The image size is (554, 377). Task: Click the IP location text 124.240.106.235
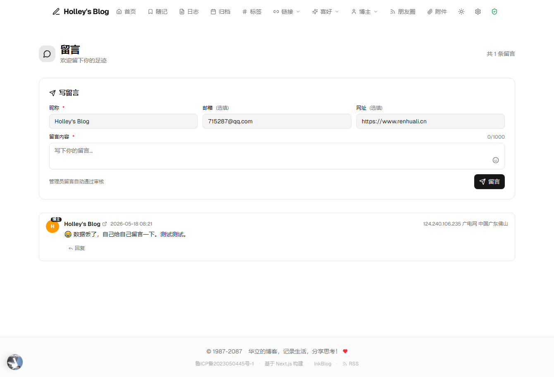pyautogui.click(x=442, y=224)
